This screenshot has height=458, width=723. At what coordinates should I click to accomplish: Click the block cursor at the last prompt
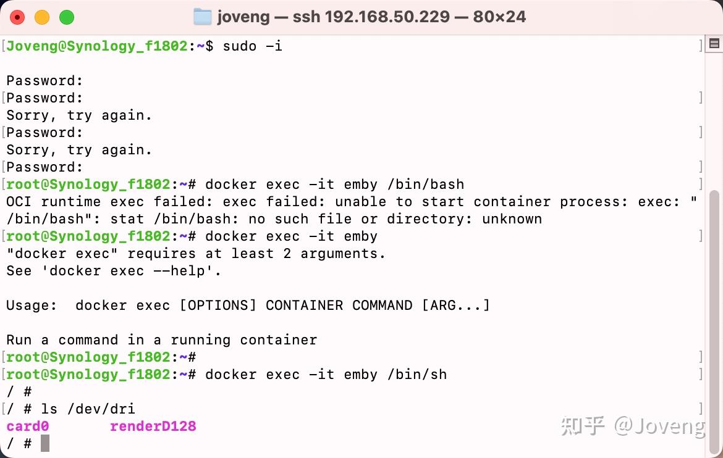(44, 443)
